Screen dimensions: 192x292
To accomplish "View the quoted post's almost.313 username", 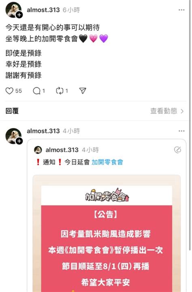I will click(62, 150).
